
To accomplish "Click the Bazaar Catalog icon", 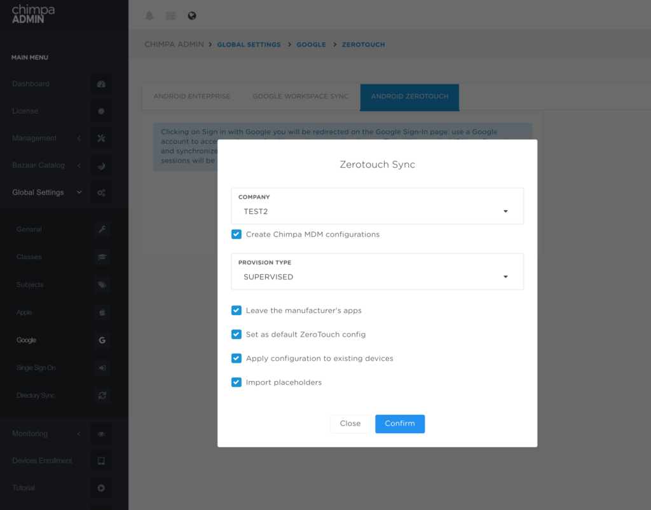I will (x=101, y=165).
